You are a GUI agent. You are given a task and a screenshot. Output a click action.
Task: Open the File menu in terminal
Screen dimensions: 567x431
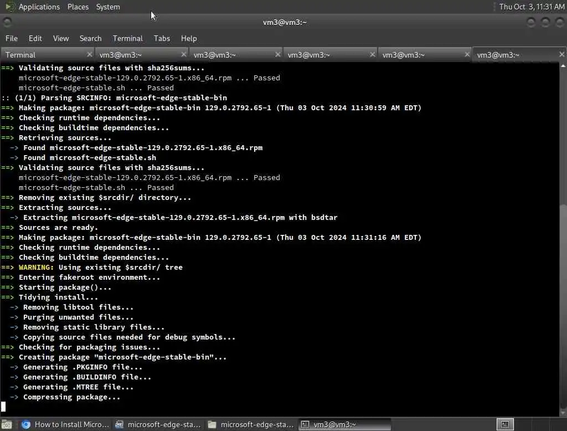pyautogui.click(x=12, y=38)
